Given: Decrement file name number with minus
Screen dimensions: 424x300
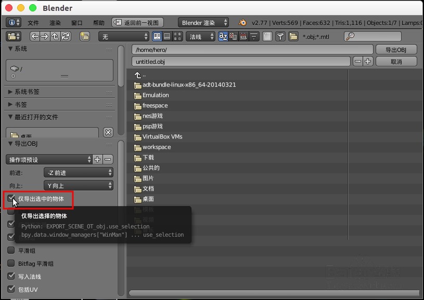Looking at the screenshot, I should pyautogui.click(x=358, y=61).
